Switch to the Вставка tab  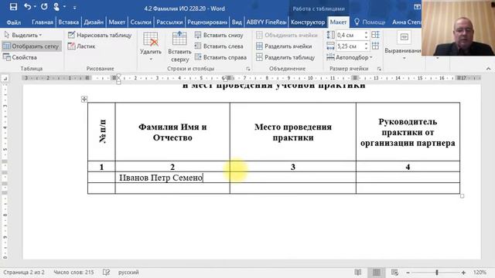point(69,22)
